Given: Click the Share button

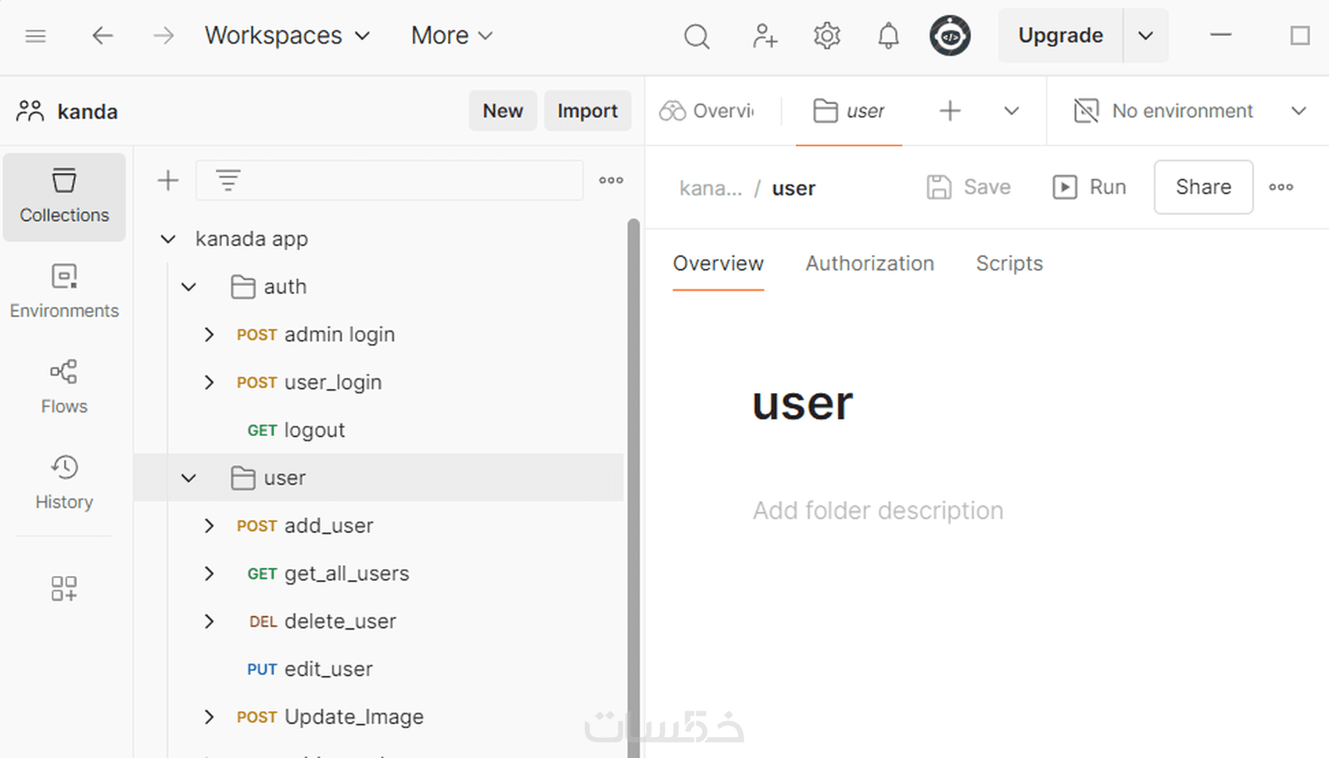Looking at the screenshot, I should 1202,187.
